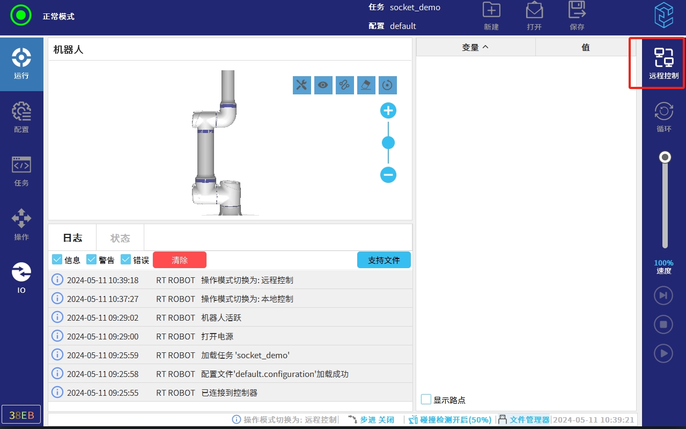Open the 操作 (Operation) jog page
The width and height of the screenshot is (686, 429).
21,225
